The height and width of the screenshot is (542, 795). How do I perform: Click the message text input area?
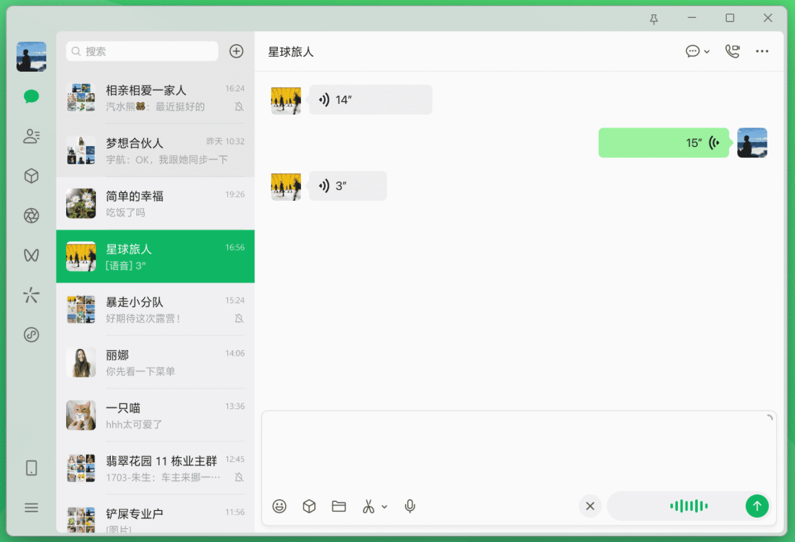[519, 452]
